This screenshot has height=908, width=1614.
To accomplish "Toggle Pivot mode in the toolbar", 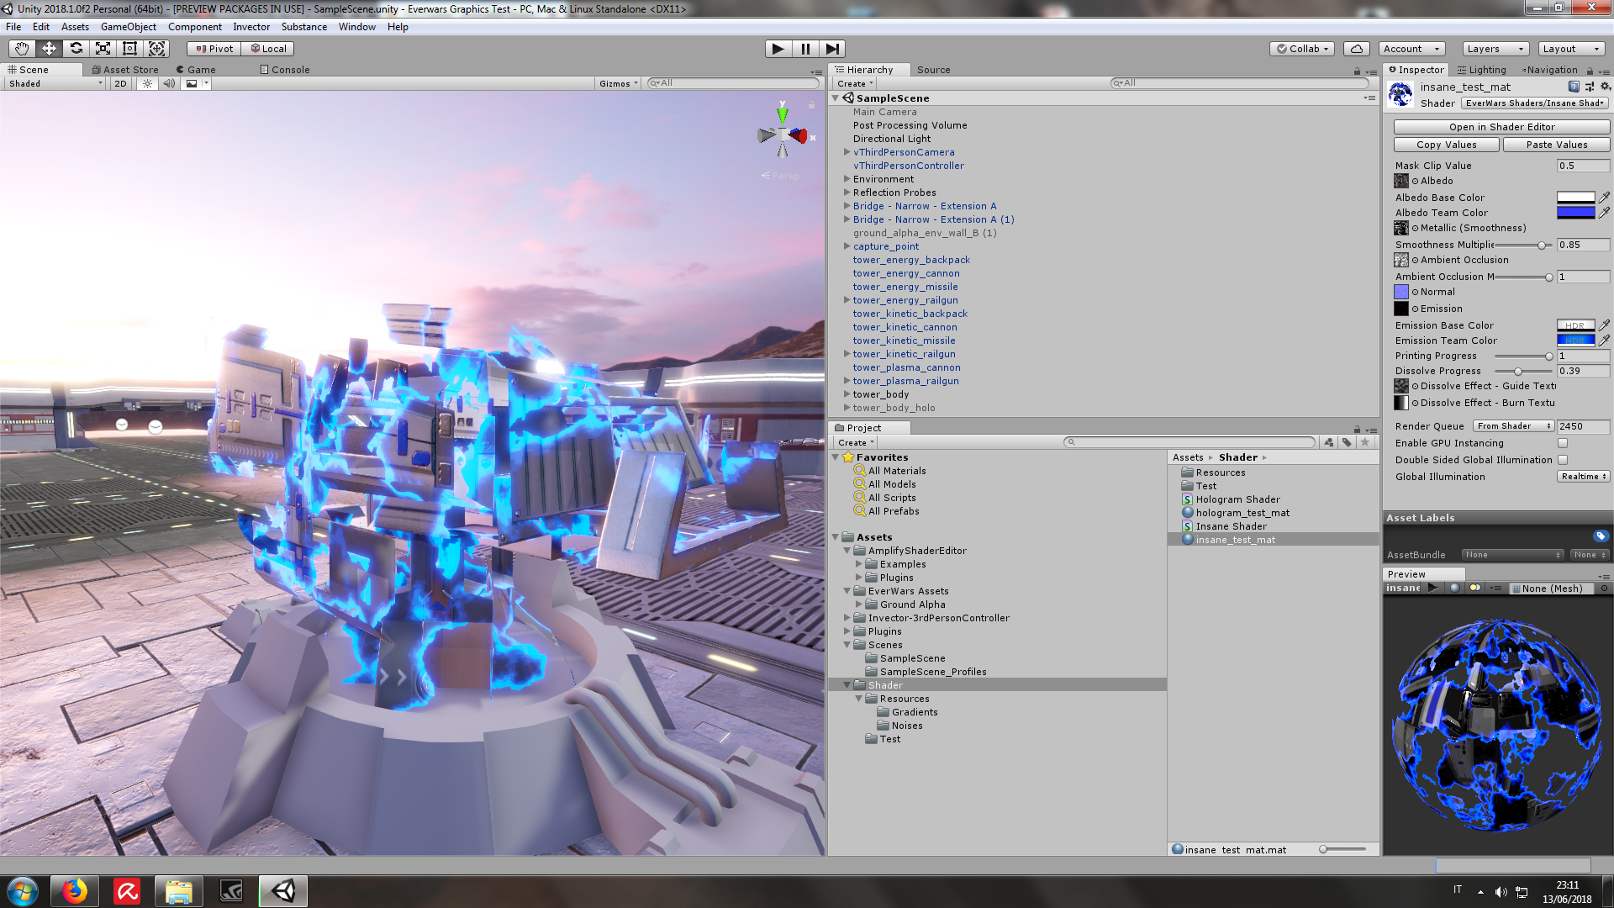I will pos(213,48).
